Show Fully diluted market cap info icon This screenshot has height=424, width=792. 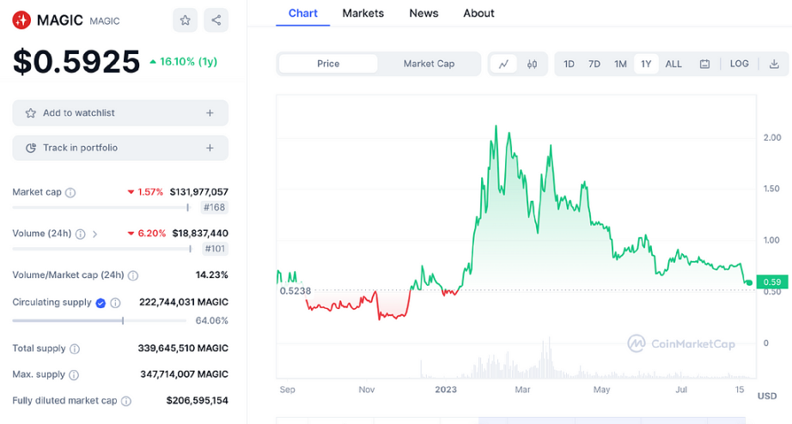pos(126,401)
